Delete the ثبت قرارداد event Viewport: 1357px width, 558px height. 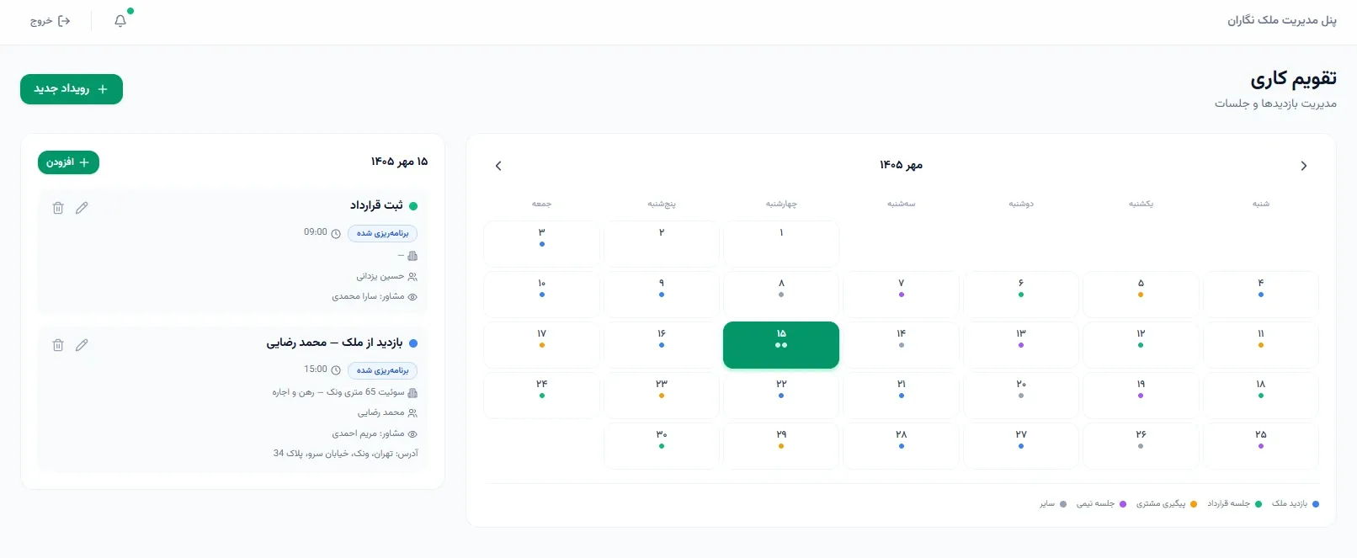pyautogui.click(x=58, y=208)
